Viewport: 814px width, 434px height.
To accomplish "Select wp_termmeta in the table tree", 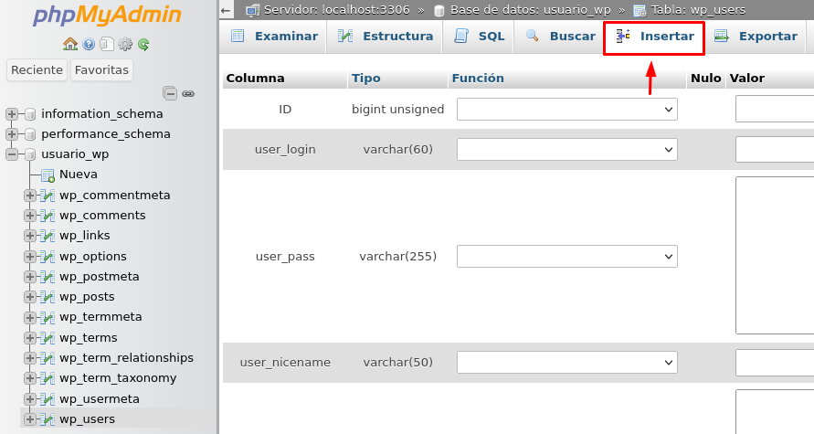I will point(100,317).
